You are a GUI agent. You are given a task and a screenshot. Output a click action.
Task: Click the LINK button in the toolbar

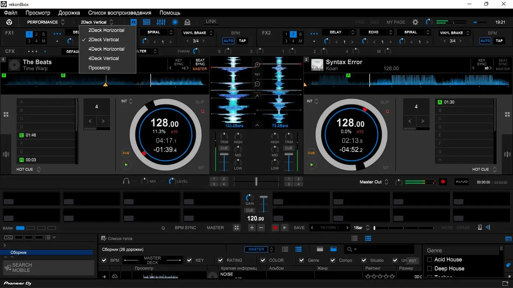[211, 21]
